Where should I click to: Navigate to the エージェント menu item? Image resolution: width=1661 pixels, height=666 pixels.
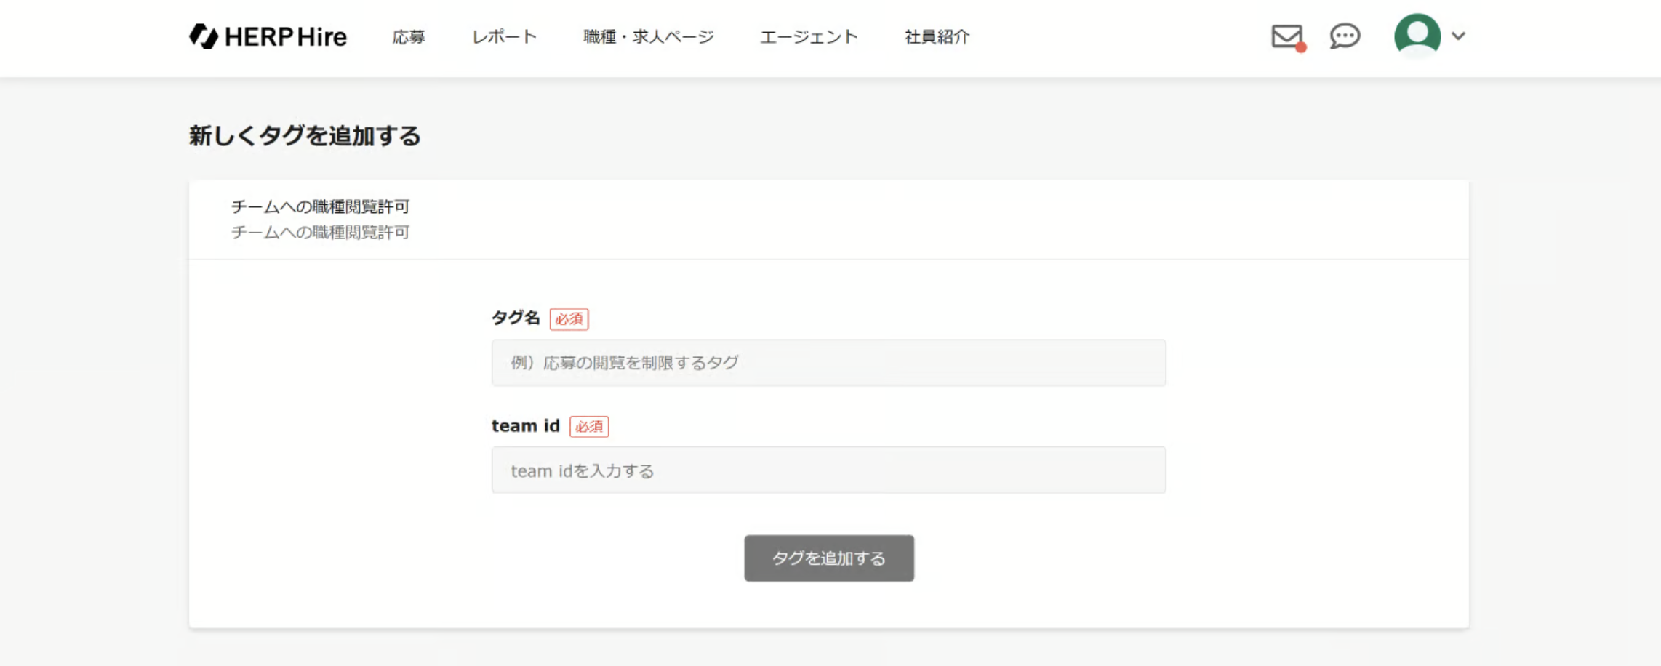click(809, 36)
